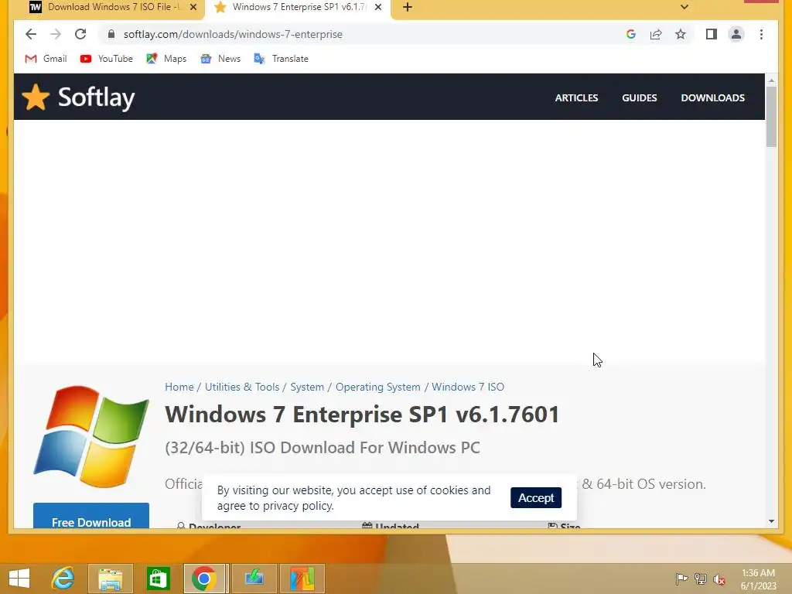
Task: Follow the Utilities & Tools breadcrumb
Action: click(242, 387)
